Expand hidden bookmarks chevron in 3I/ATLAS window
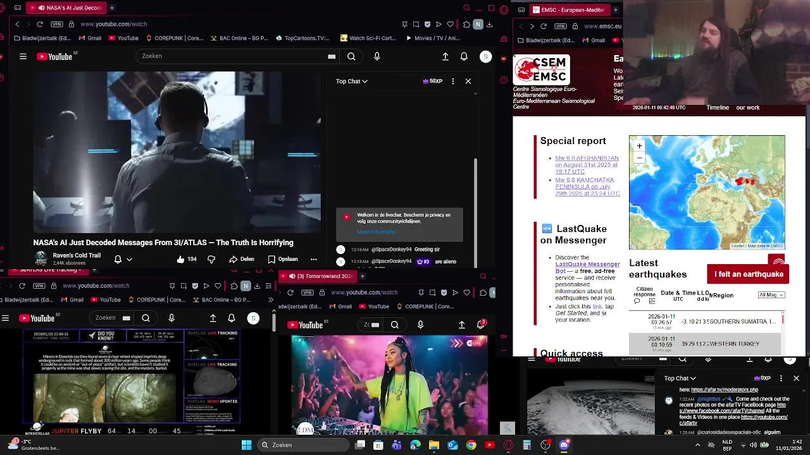The height and width of the screenshot is (455, 810). 271,300
